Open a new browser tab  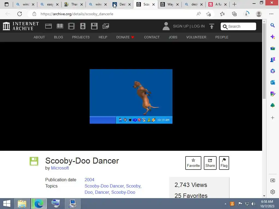235,4
